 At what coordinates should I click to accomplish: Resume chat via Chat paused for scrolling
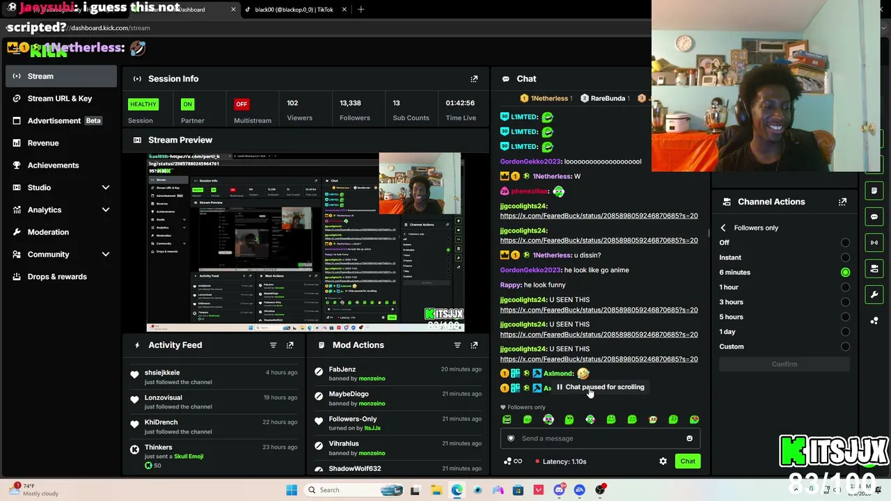click(600, 387)
